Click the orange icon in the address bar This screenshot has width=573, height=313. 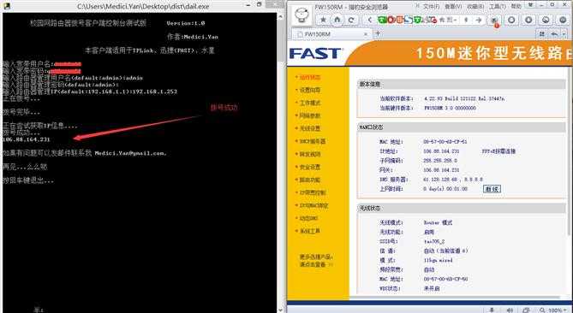(399, 20)
